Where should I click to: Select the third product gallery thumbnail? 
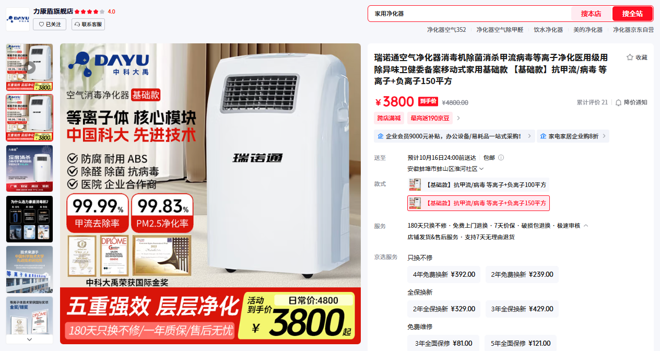point(29,169)
